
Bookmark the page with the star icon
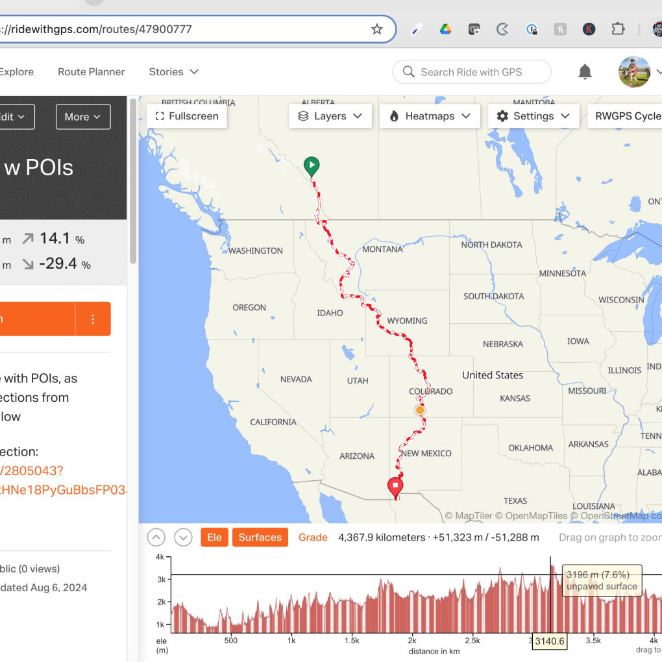[x=376, y=29]
